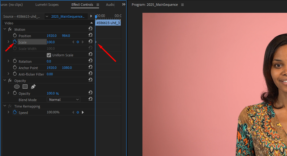Create a 4-point polygon mask
The image size is (287, 156).
point(25,87)
